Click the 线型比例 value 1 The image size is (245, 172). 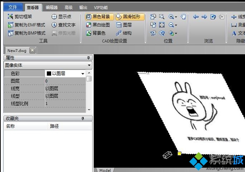pyautogui.click(x=65, y=103)
